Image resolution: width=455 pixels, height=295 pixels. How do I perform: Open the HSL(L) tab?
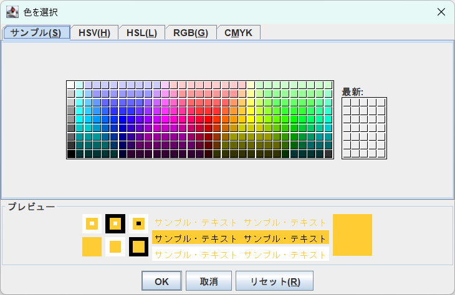[x=141, y=33]
